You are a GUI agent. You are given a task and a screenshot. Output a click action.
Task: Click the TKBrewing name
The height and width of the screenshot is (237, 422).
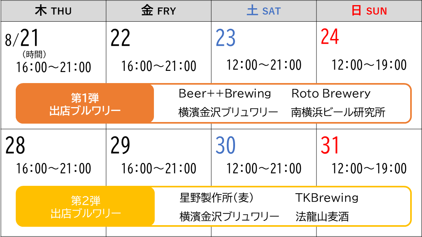pyautogui.click(x=327, y=197)
